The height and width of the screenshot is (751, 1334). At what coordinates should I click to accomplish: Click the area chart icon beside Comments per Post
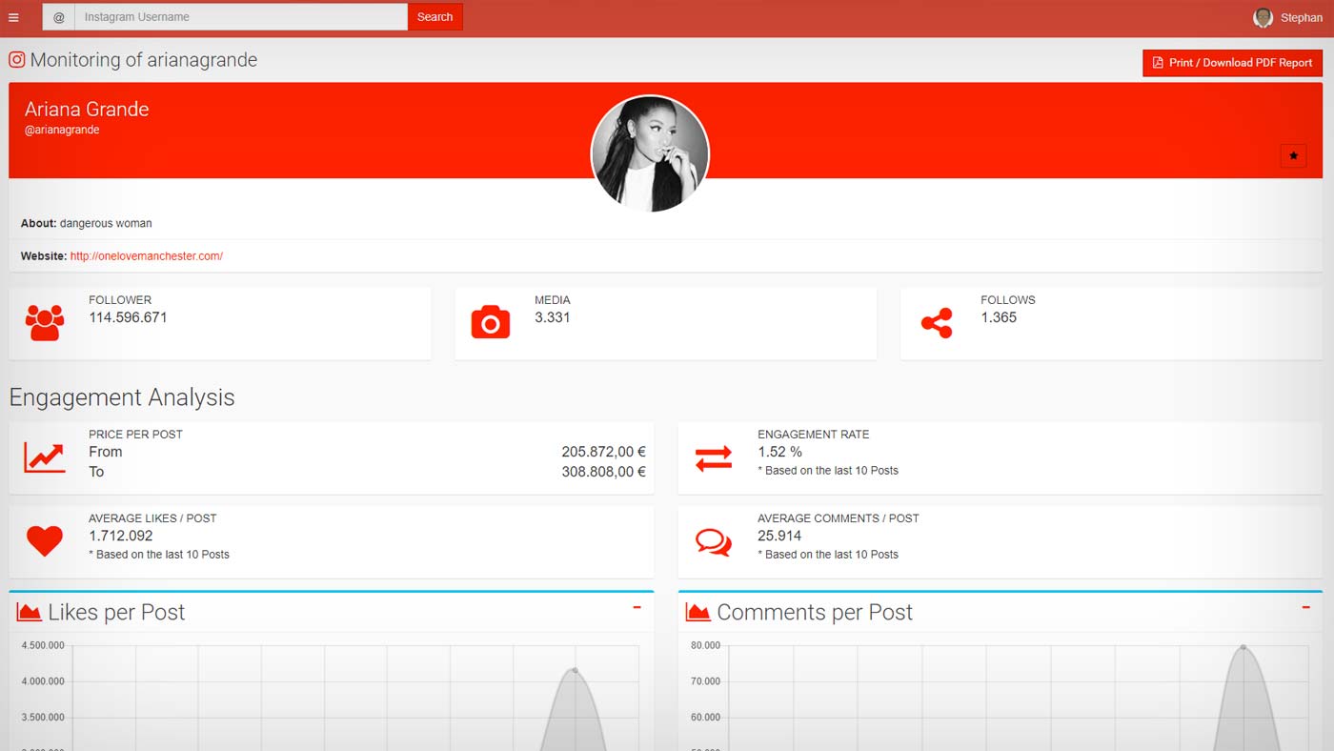pyautogui.click(x=697, y=612)
